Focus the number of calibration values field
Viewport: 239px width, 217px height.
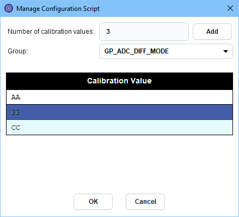tap(144, 32)
